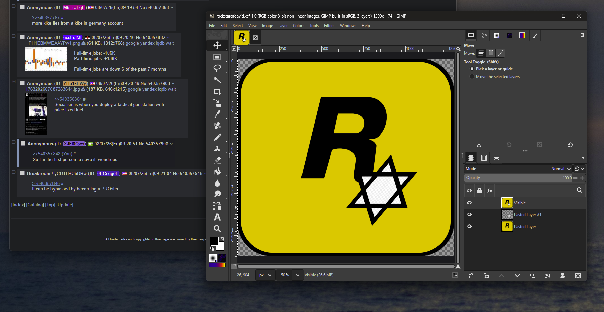Open post menu arrow for No.540357858

(x=172, y=7)
